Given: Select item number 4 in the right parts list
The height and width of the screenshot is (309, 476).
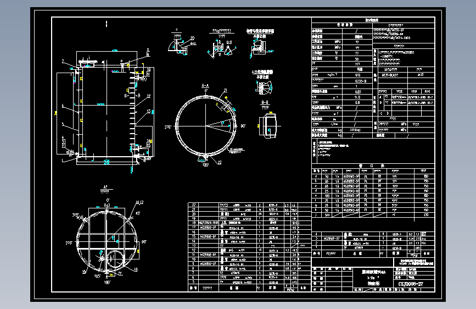Looking at the screenshot, I should pyautogui.click(x=316, y=234).
